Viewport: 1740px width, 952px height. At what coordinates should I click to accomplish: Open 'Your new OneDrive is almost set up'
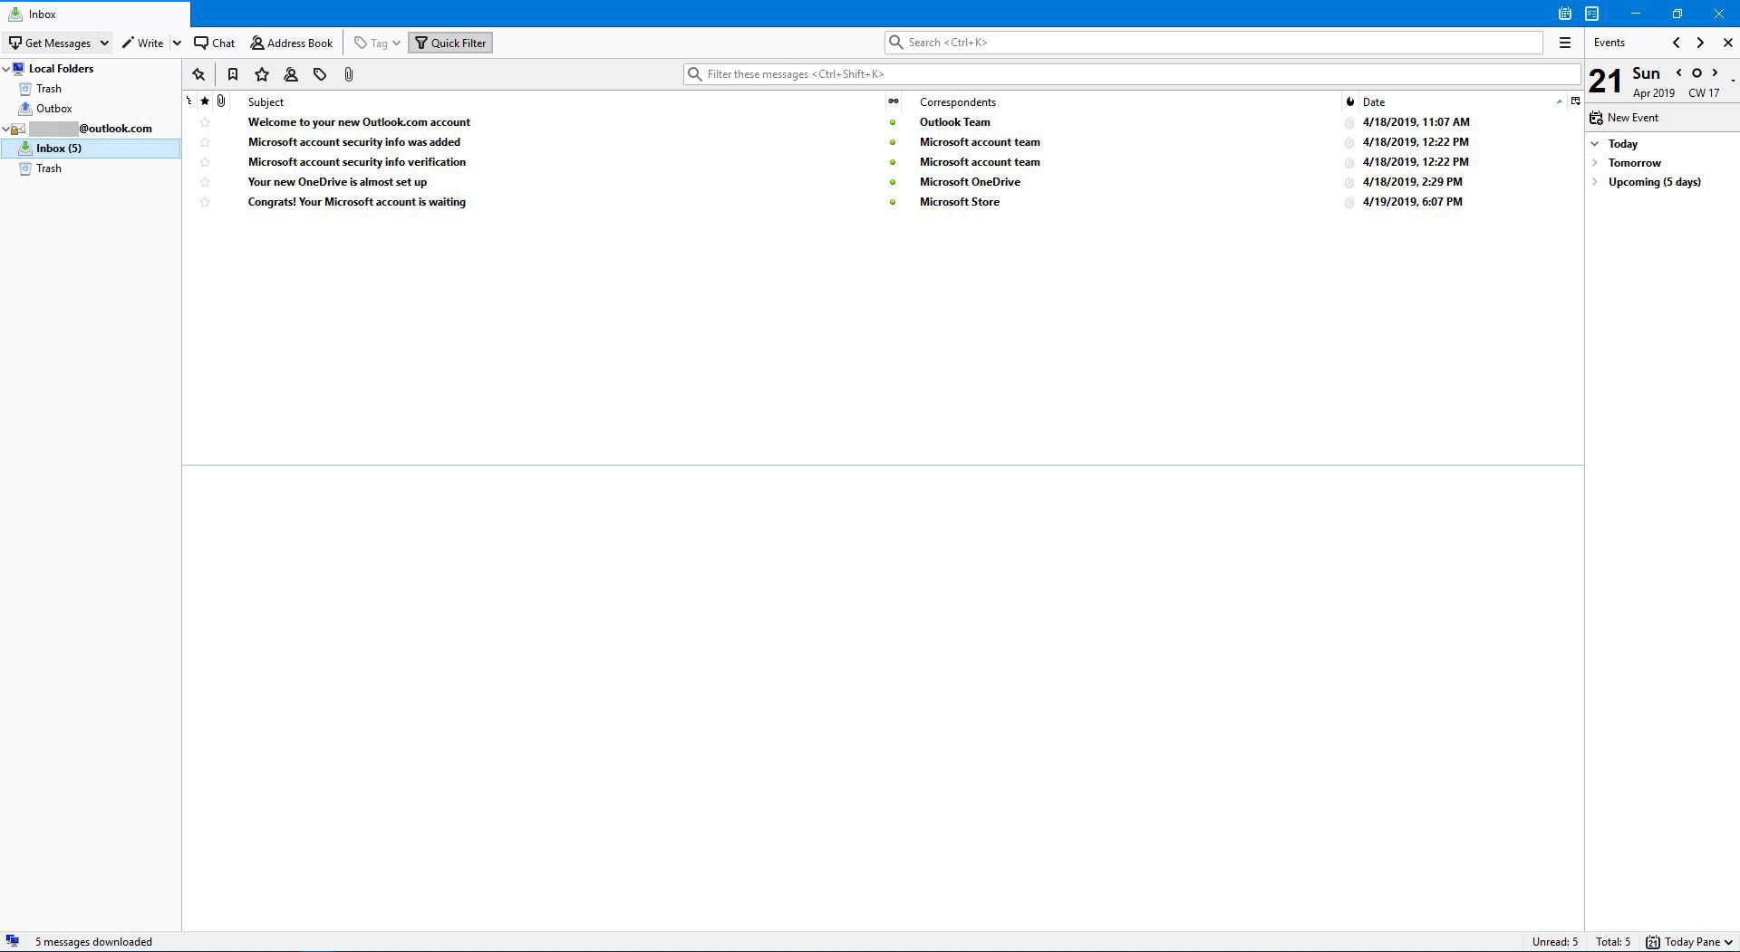(337, 182)
